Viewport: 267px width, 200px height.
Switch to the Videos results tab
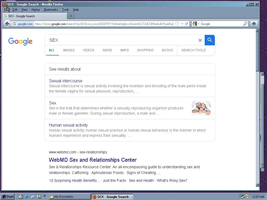coord(89,50)
